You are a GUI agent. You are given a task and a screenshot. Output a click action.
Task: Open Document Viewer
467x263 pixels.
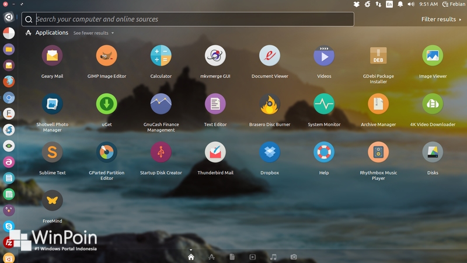pyautogui.click(x=270, y=56)
